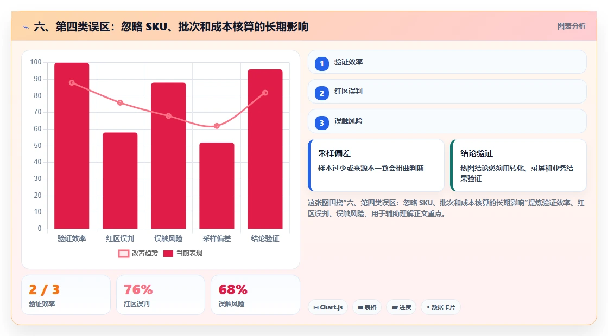608x336 pixels.
Task: Click the 红区误判 bar in the chart
Action: click(120, 181)
